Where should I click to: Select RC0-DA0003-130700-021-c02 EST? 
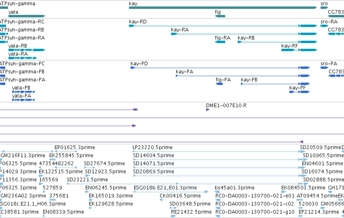click(218, 208)
